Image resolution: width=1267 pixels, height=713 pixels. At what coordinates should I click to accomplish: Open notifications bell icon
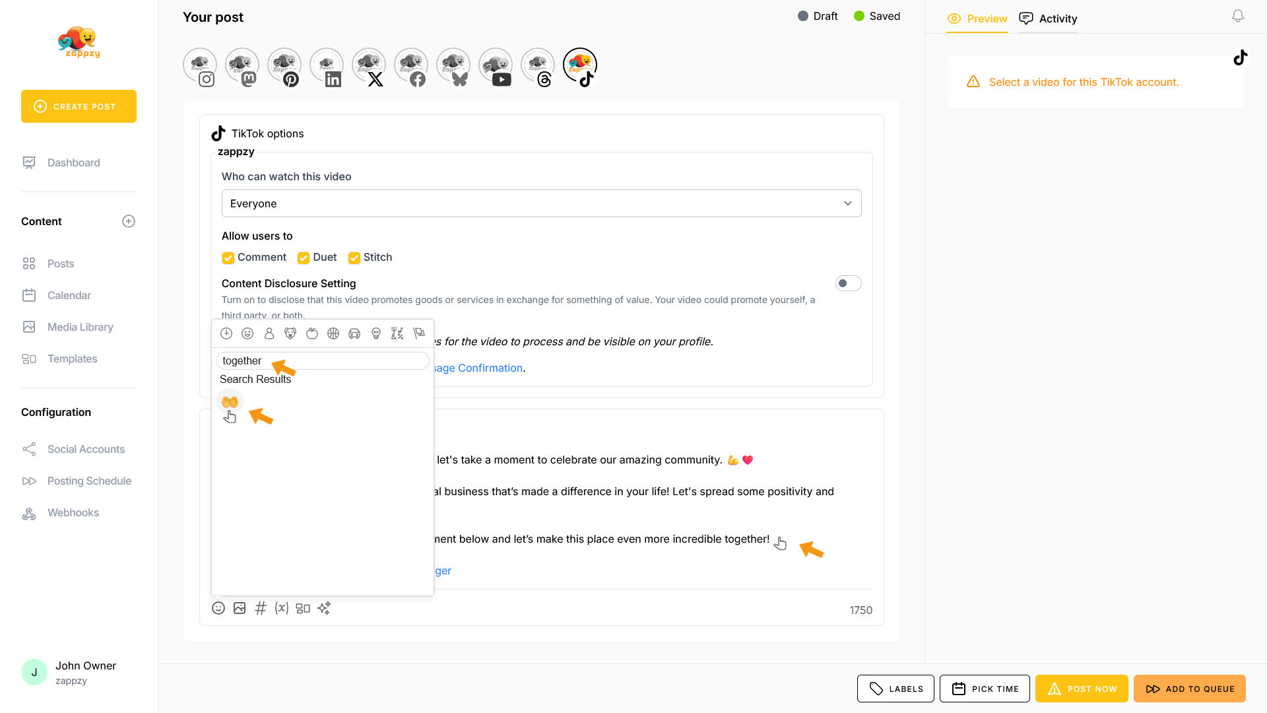point(1238,16)
